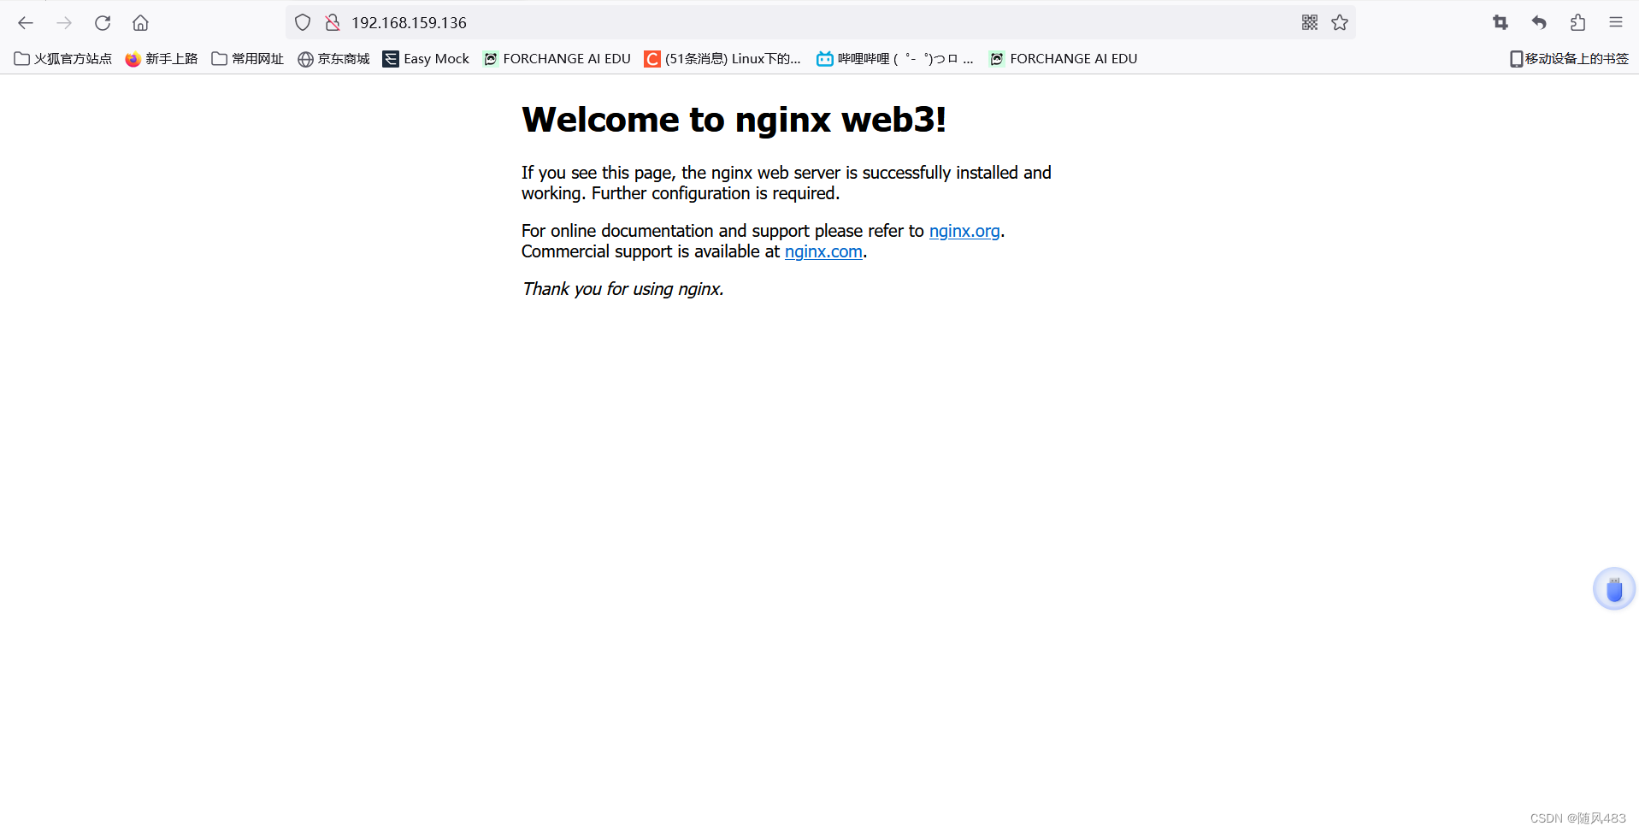Viewport: 1639px width, 832px height.
Task: Open the nginx.com commercial support link
Action: pos(822,251)
